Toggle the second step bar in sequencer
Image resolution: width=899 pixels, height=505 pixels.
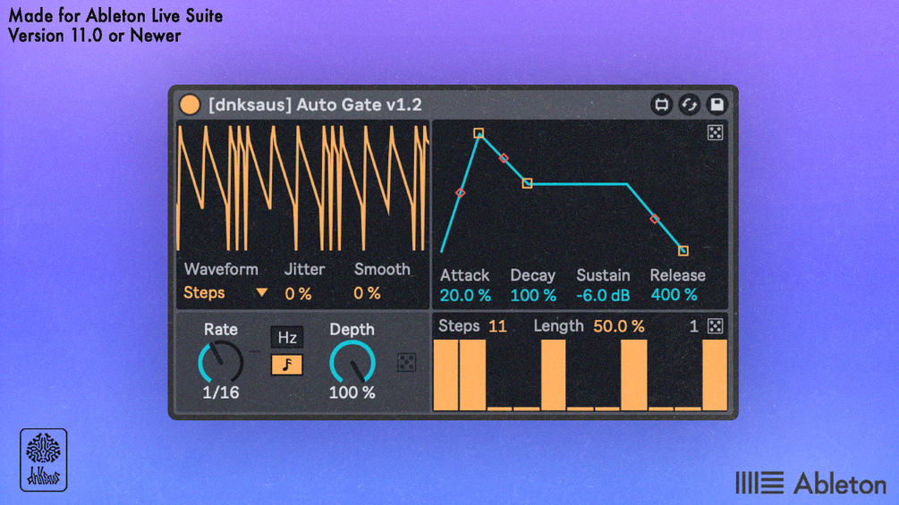[x=472, y=375]
